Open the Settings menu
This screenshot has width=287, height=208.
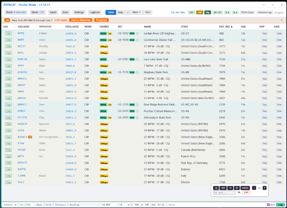pos(79,12)
